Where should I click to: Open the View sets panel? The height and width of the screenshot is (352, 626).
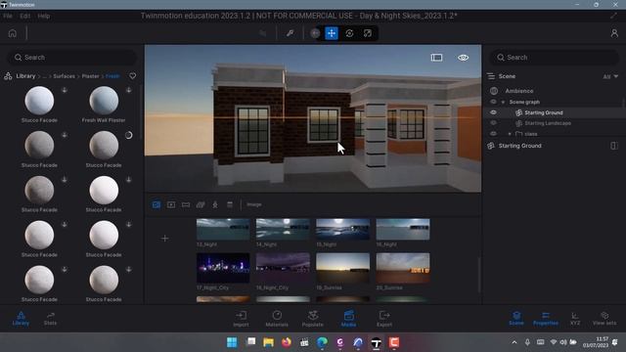604,319
